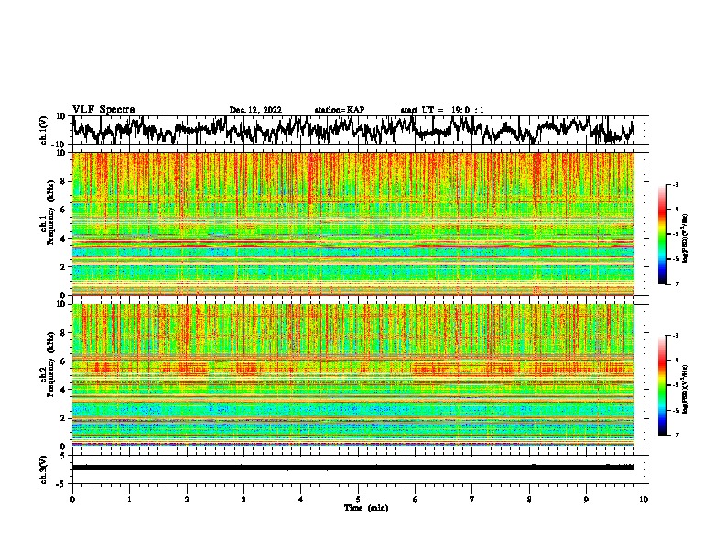This screenshot has width=725, height=560.
Task: Click the "ch.3(V)" axis label
Action: click(44, 469)
